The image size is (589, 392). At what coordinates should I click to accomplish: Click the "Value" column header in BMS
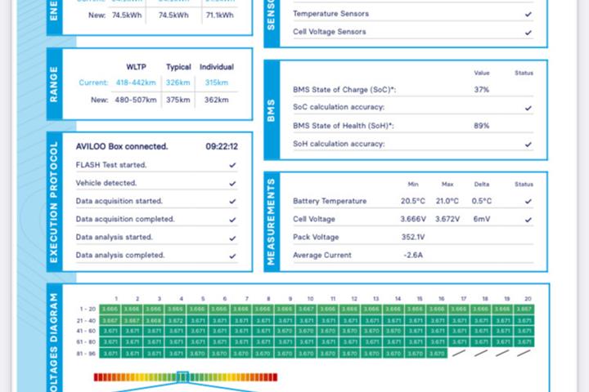482,73
